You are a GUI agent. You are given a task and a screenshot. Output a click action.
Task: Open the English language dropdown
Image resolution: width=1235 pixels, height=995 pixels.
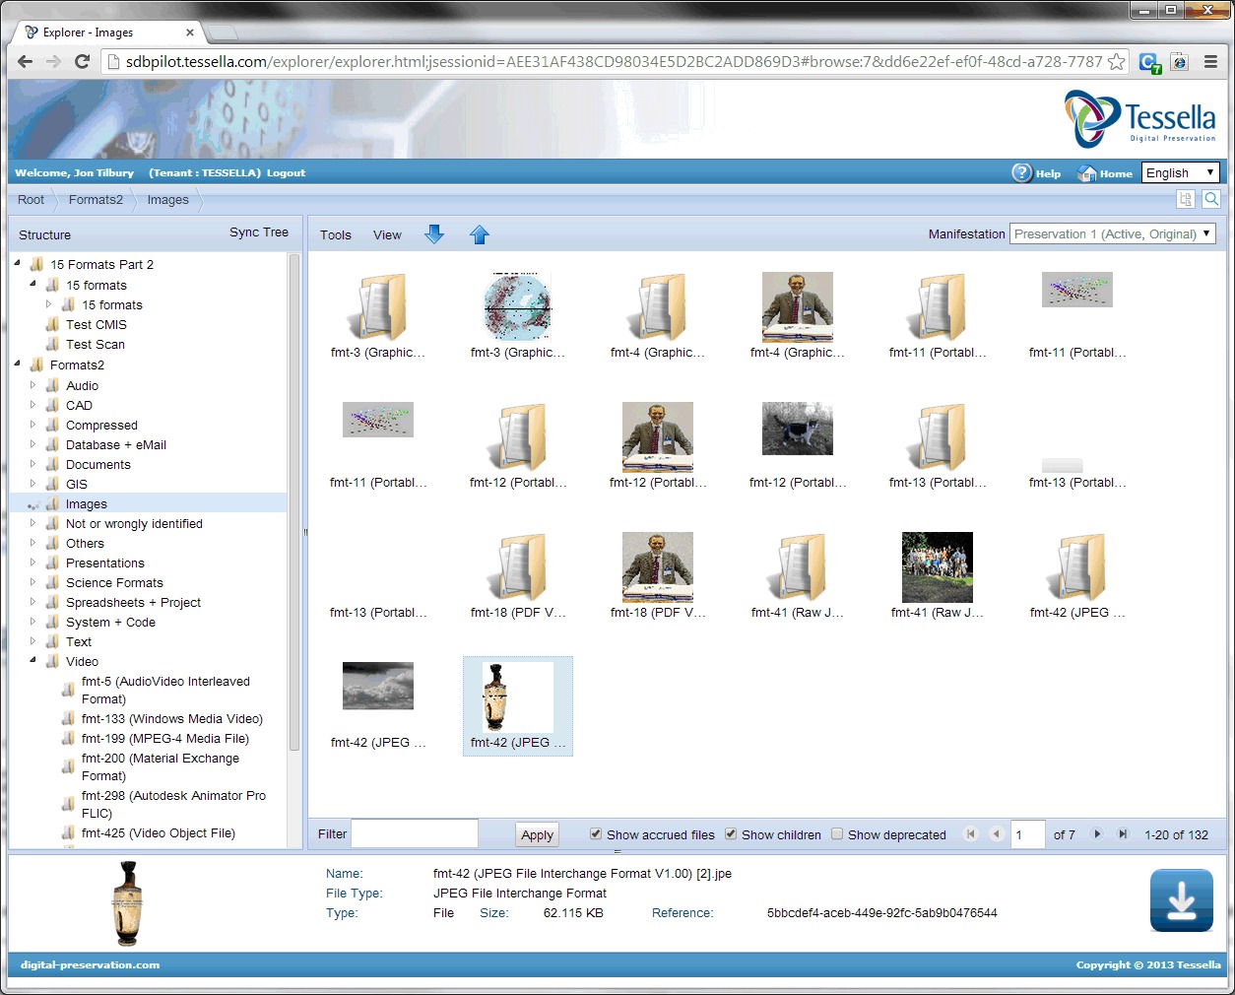click(1180, 173)
